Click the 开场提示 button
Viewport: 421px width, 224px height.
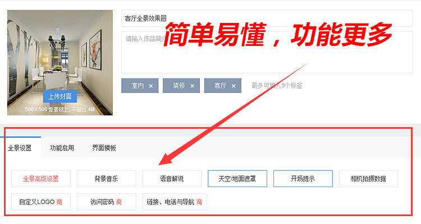pos(303,179)
